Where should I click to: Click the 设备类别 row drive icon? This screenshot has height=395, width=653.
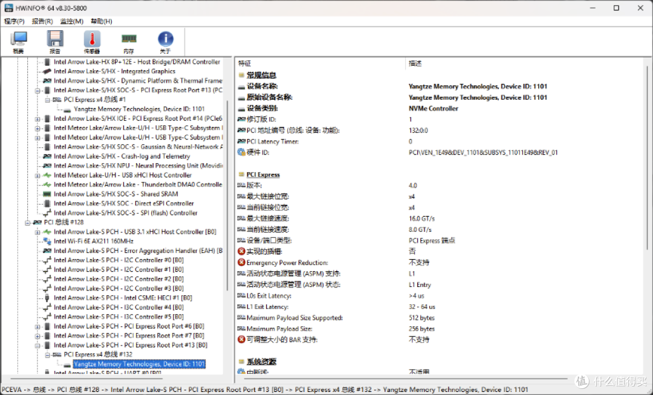coord(241,109)
